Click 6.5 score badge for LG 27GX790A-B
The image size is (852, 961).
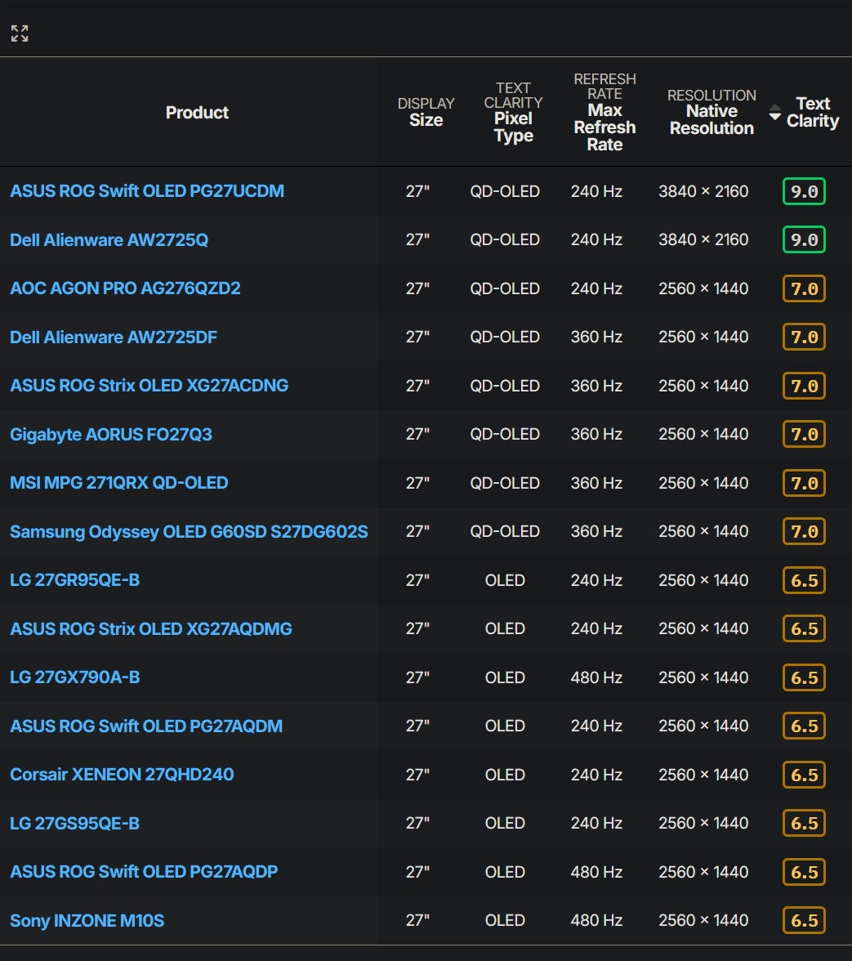(805, 678)
